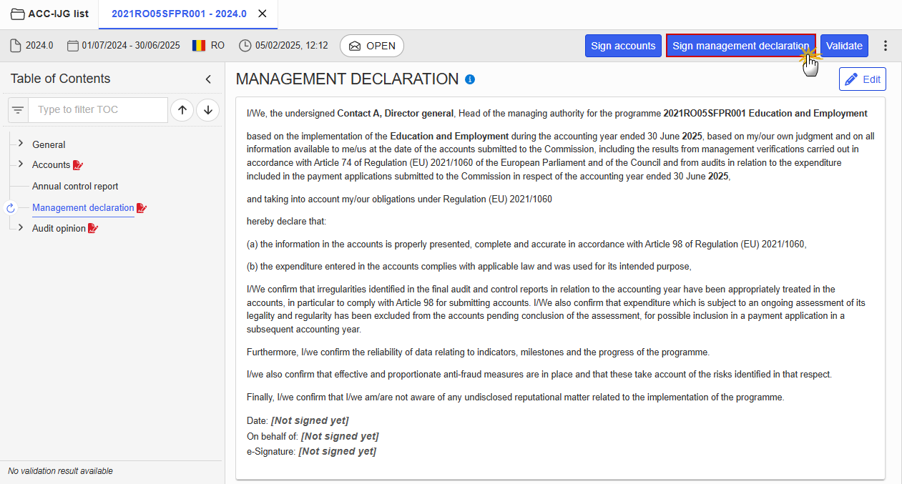Click the Sign accounts button
Image resolution: width=902 pixels, height=484 pixels.
(x=623, y=46)
